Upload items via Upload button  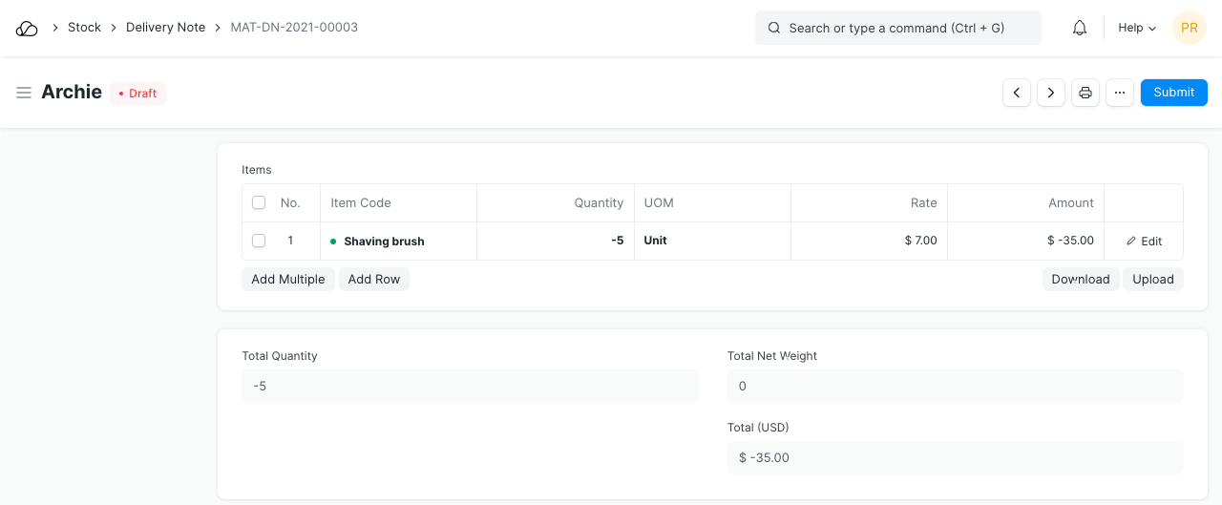tap(1152, 279)
